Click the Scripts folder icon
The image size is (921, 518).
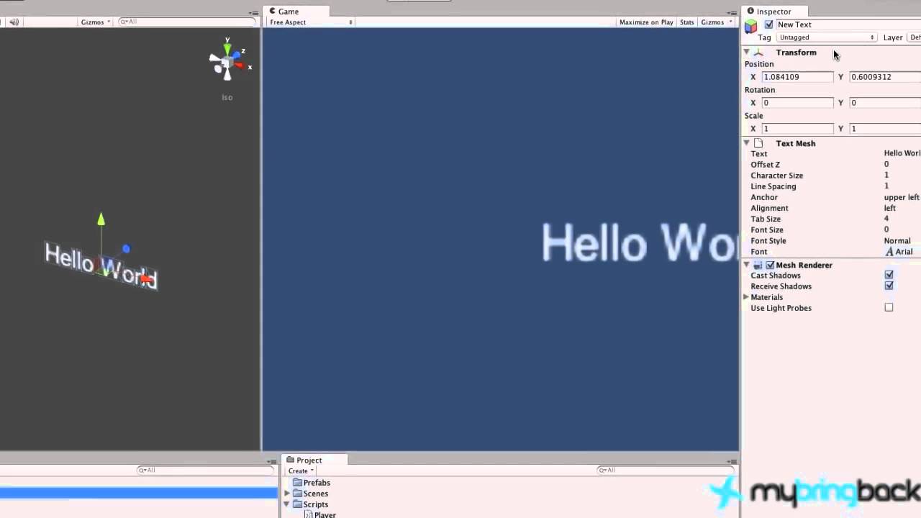(297, 504)
